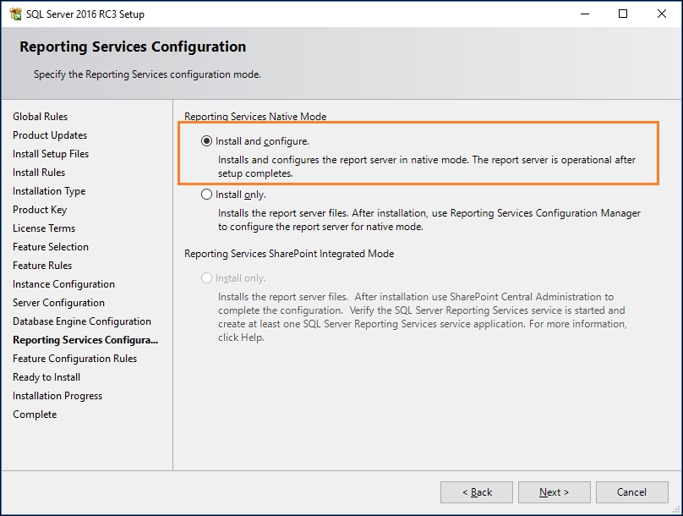The width and height of the screenshot is (683, 516).
Task: Select the SharePoint Integrated Mode Install only radio
Action: (206, 278)
